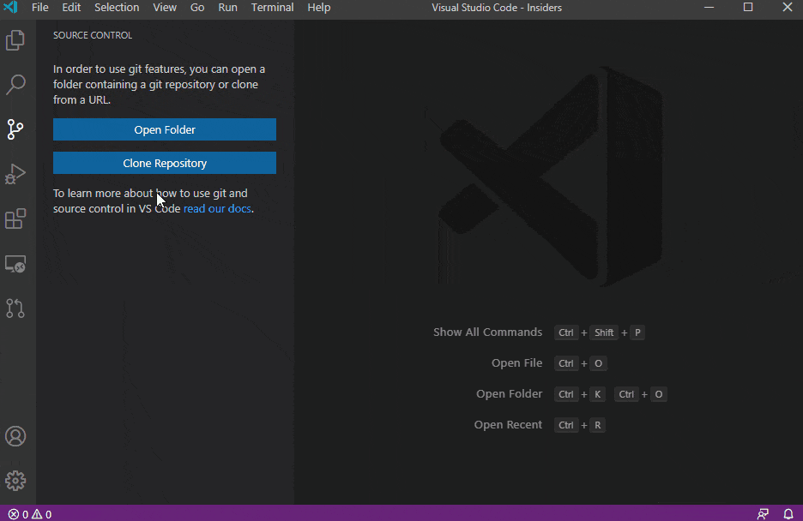Open the Search view

click(x=15, y=84)
